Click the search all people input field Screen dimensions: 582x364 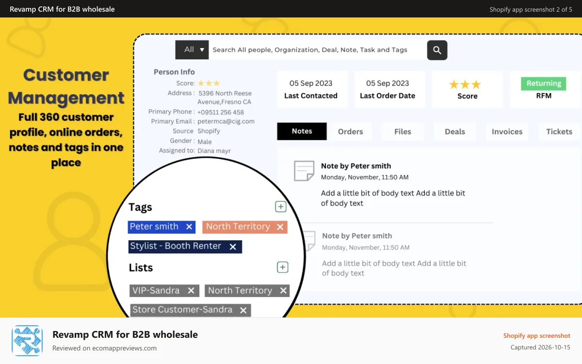coord(318,50)
